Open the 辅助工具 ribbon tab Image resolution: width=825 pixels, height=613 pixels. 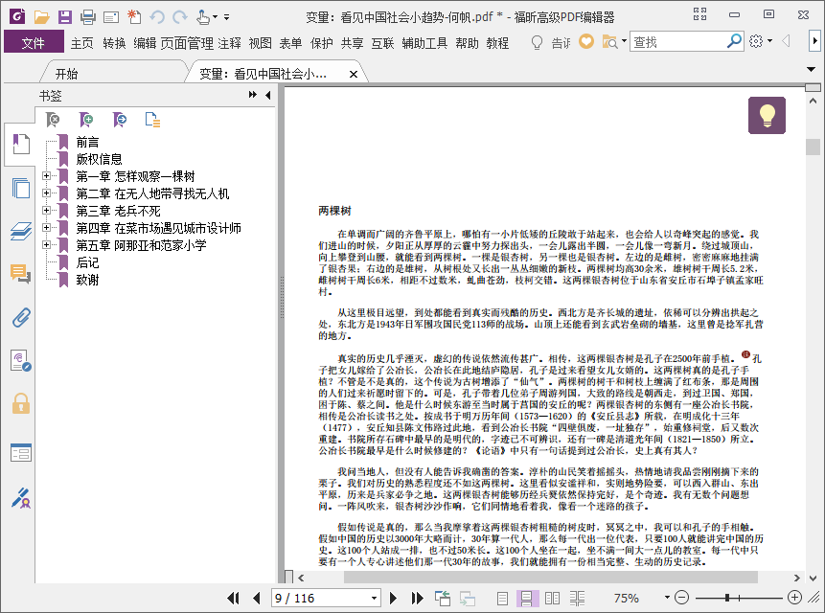(x=424, y=43)
